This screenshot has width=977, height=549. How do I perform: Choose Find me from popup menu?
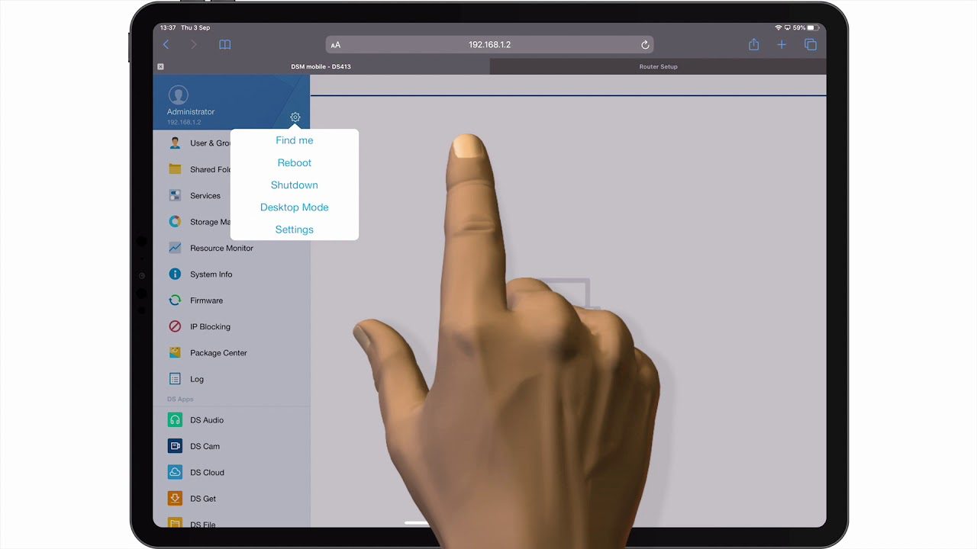point(294,140)
